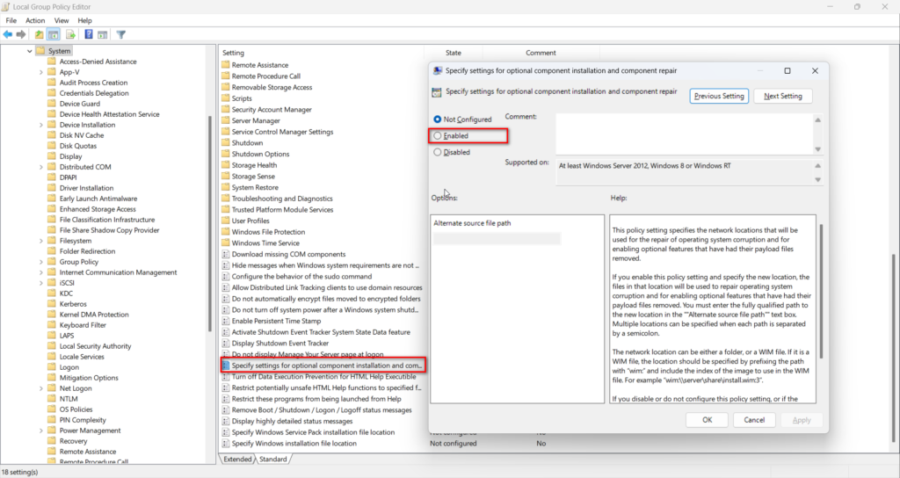900x478 pixels.
Task: Expand the iSCSI tree node
Action: point(40,283)
